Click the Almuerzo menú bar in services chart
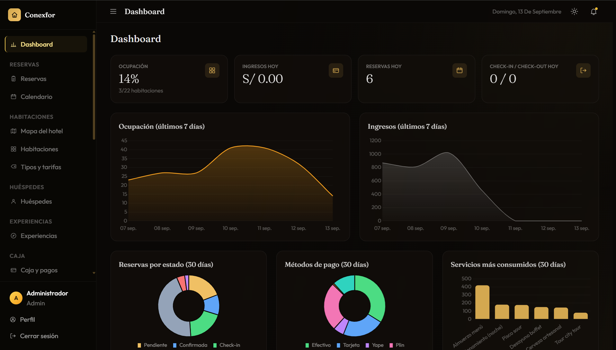The width and height of the screenshot is (616, 350). 482,302
